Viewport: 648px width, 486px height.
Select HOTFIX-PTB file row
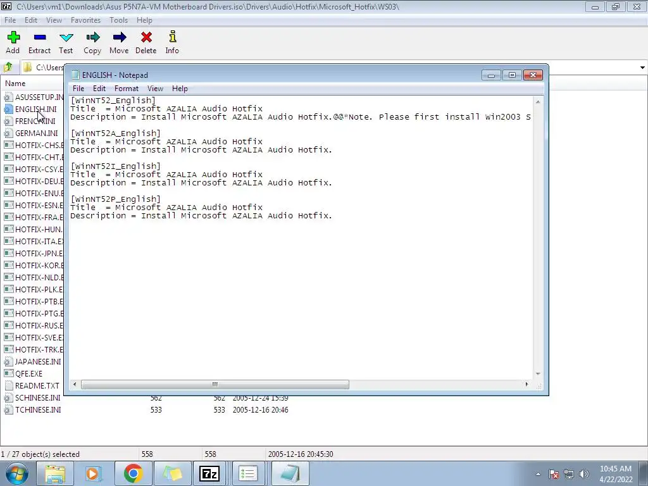(33, 301)
